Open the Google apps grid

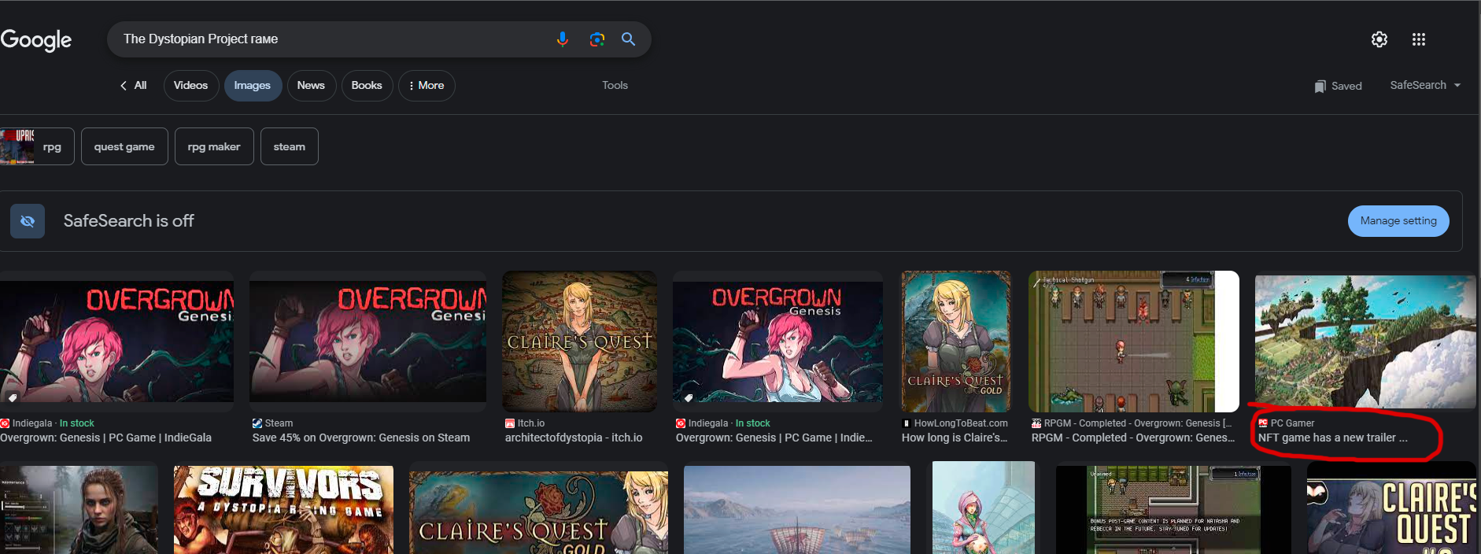[1419, 39]
